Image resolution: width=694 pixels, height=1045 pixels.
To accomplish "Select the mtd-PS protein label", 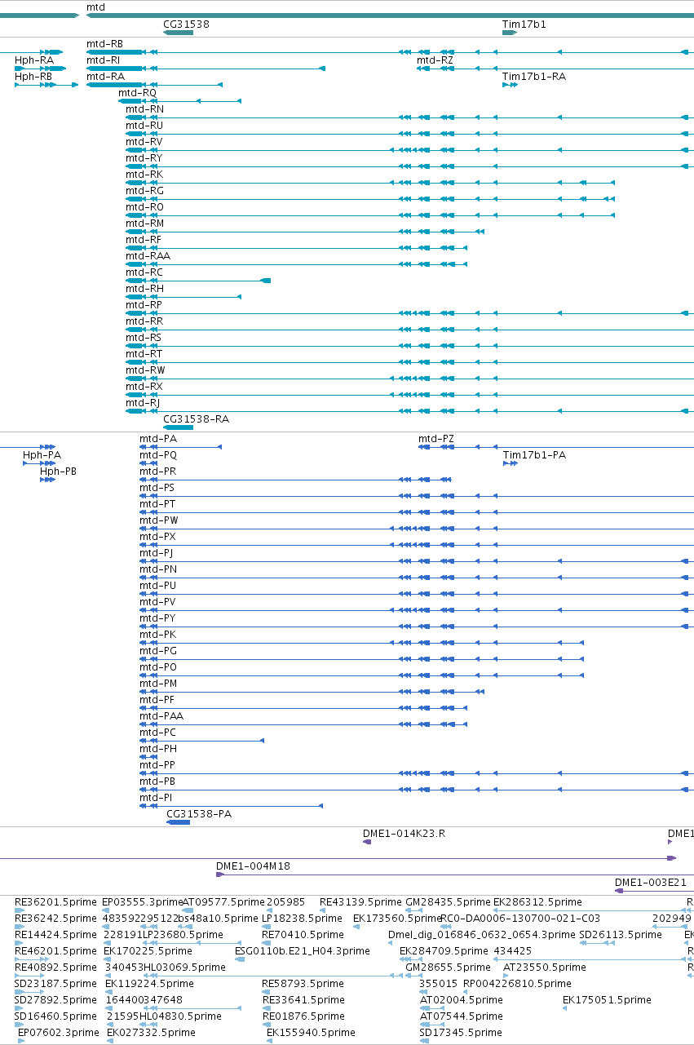I will point(157,488).
